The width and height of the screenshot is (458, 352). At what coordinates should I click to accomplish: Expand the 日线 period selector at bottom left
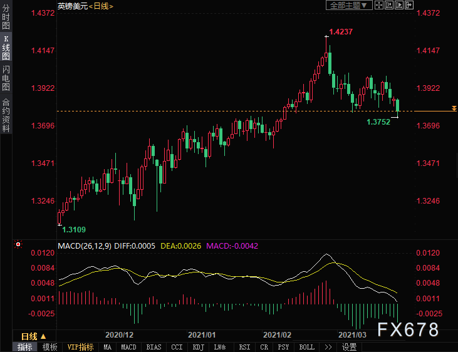(34, 336)
